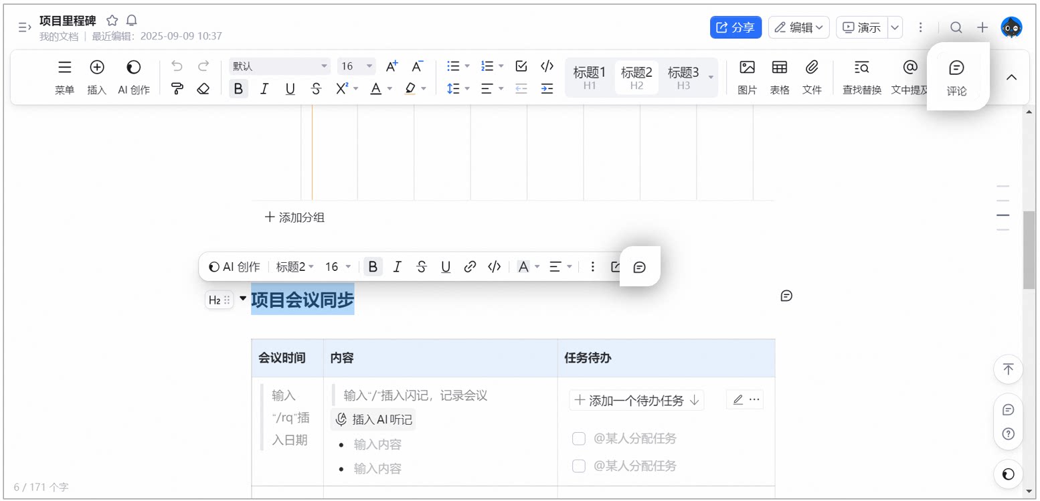Open 查找替换 find and replace

tap(862, 77)
